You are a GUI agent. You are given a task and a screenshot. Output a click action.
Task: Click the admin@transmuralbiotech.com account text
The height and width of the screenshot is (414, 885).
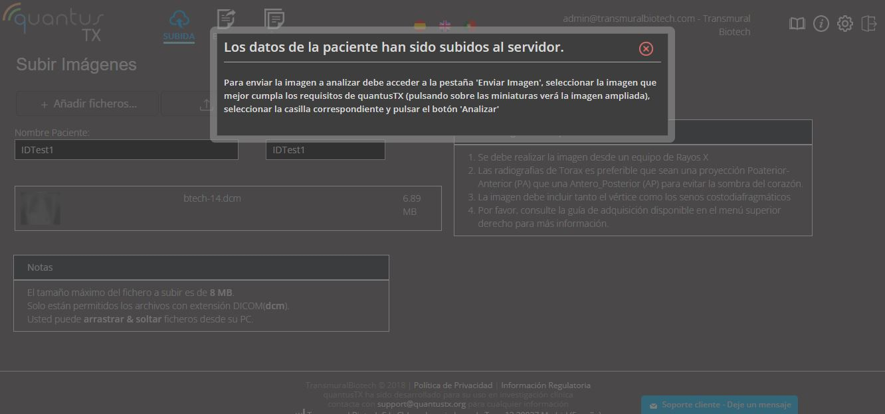tap(656, 25)
